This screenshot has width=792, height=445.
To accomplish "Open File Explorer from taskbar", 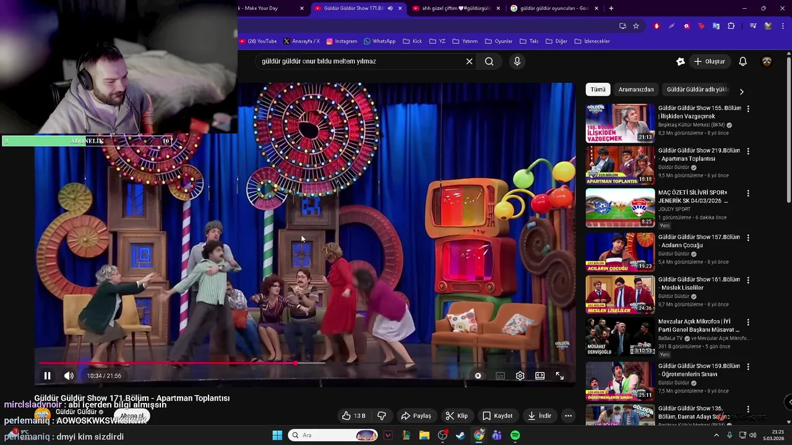I will (x=424, y=435).
